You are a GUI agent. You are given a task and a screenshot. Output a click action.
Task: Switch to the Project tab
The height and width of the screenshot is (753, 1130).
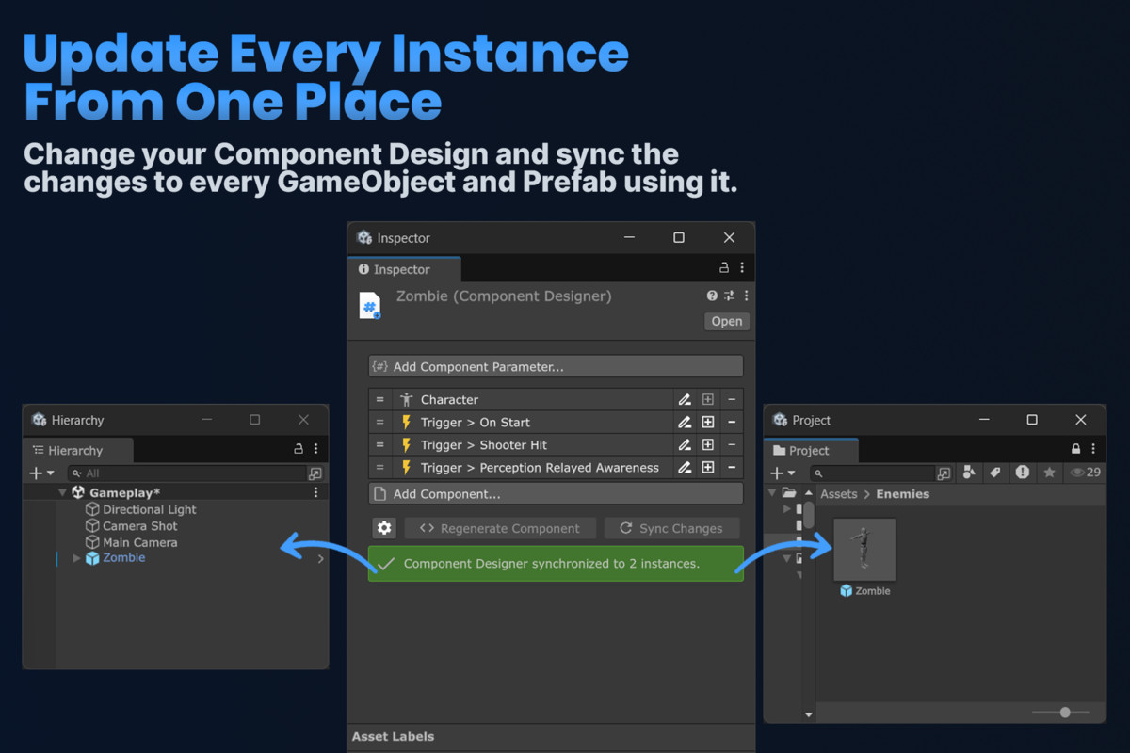coord(810,450)
